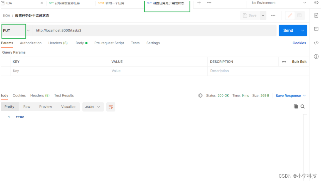Viewport: 321px width, 181px height.
Task: Expand the Send button arrow options
Action: pos(302,31)
